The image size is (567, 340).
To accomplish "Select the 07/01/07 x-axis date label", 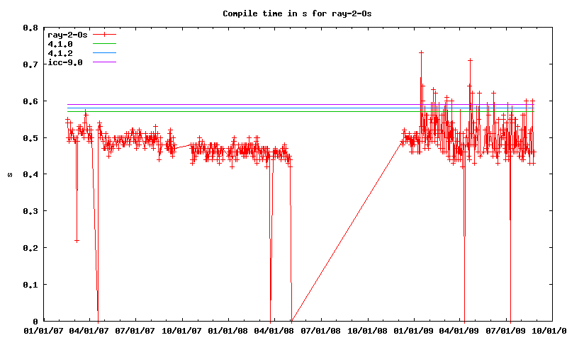I will (135, 330).
